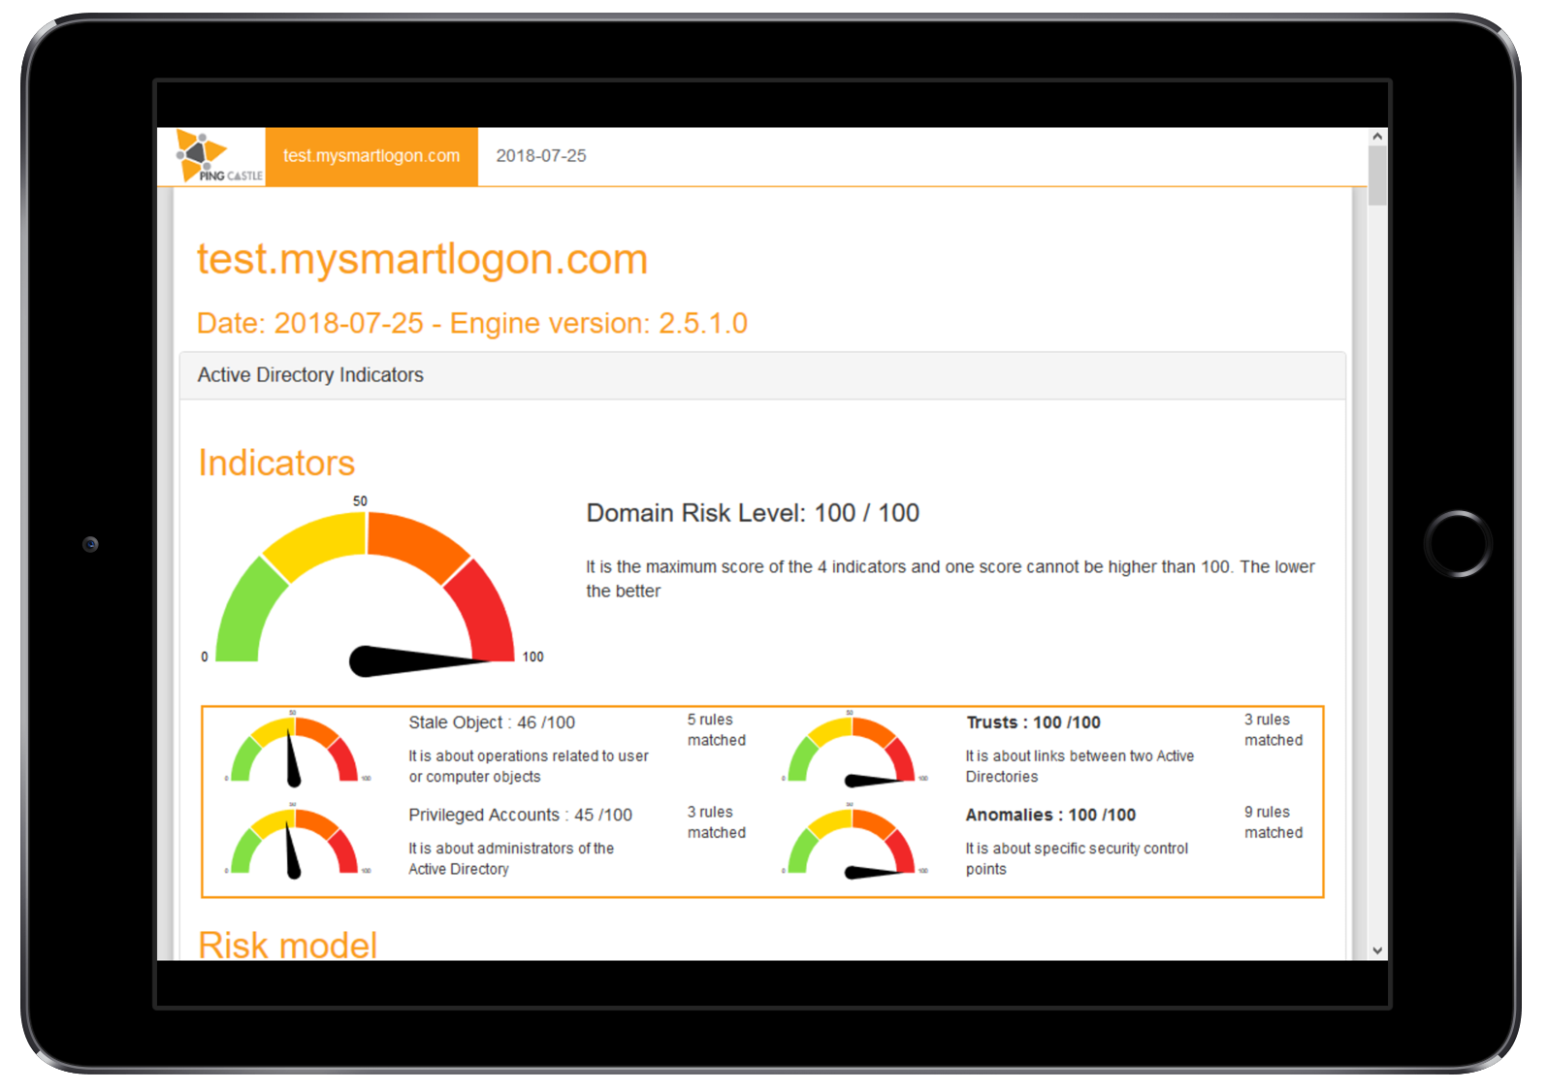Open the Trusts : 100 /100 score
Screen dimensions: 1547x1091
1033,722
